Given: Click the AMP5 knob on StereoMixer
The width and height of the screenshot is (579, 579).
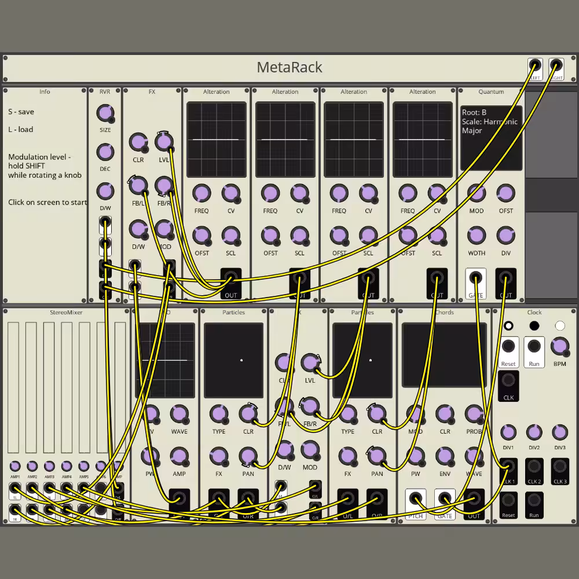Looking at the screenshot, I should click(x=84, y=466).
